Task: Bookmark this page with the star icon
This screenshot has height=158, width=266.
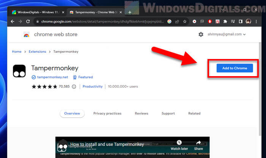Action: click(x=185, y=21)
